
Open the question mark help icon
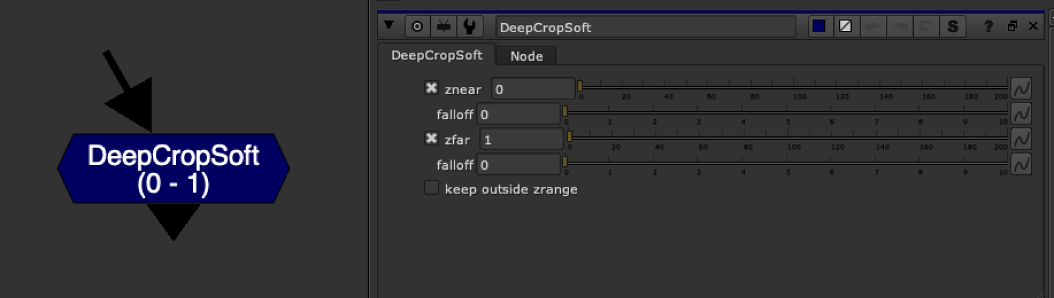pos(988,26)
